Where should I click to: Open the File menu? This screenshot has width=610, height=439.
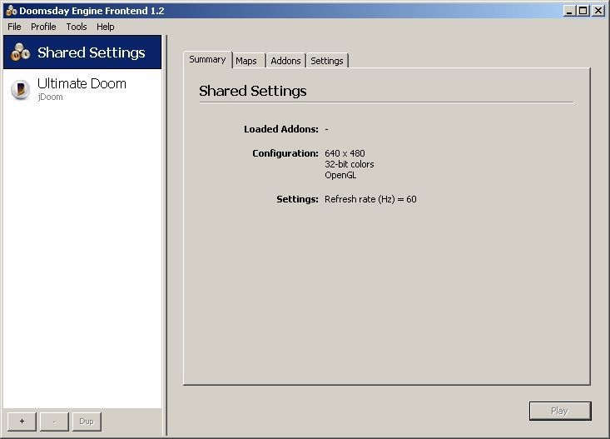14,27
